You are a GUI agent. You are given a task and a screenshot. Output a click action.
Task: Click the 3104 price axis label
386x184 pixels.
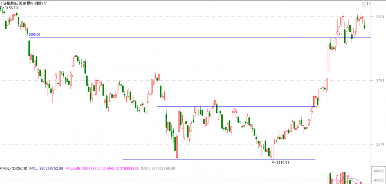click(380, 17)
